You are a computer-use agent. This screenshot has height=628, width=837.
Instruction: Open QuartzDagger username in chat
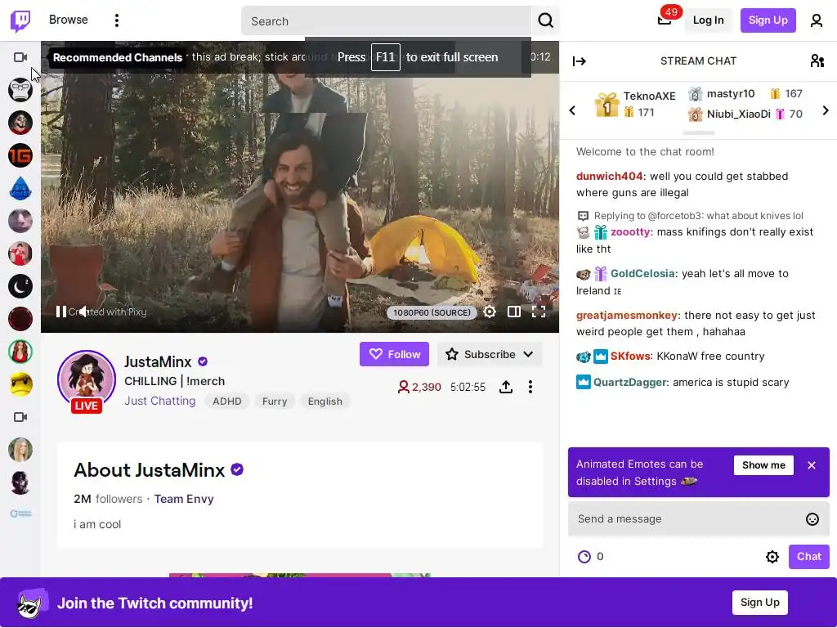630,383
